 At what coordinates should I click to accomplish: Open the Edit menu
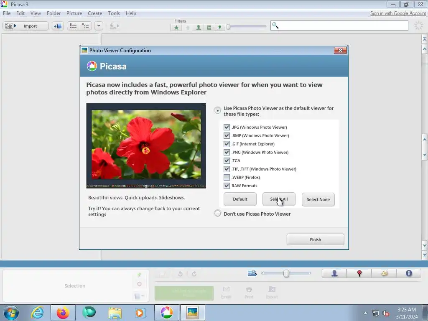click(x=20, y=13)
